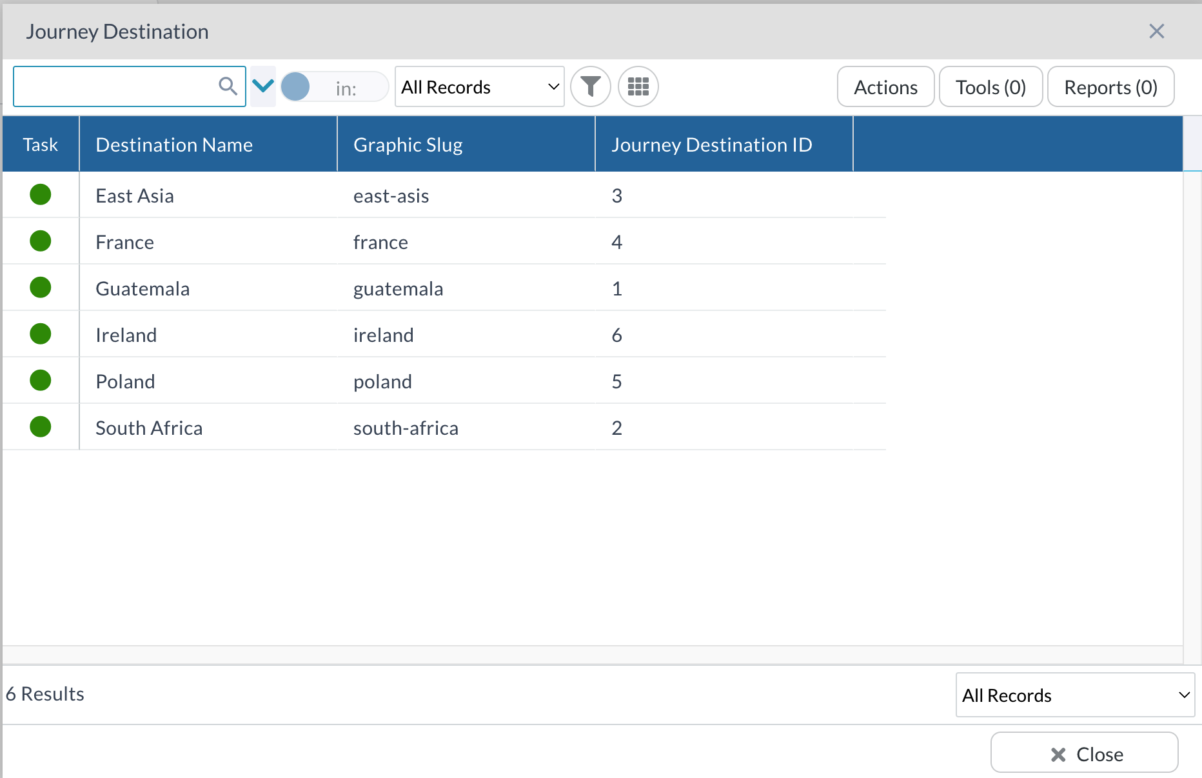The width and height of the screenshot is (1202, 778).
Task: Click ID value 5 in Poland row
Action: (616, 381)
